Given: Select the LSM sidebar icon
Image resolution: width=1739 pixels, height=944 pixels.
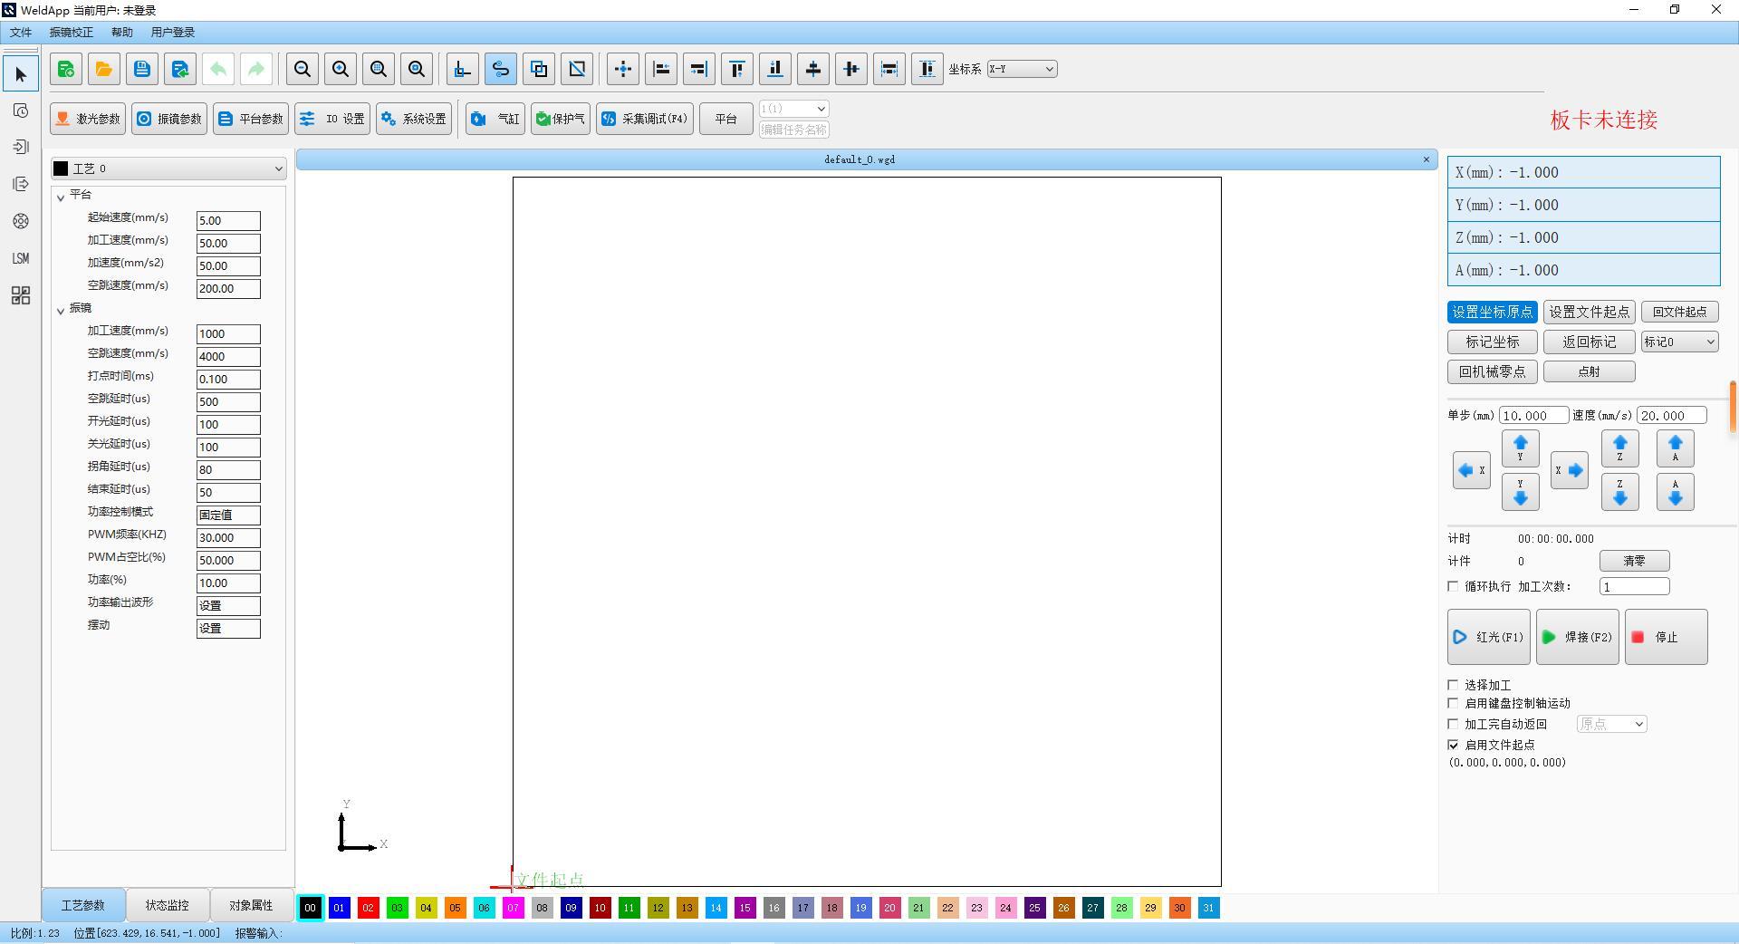Looking at the screenshot, I should [x=21, y=258].
